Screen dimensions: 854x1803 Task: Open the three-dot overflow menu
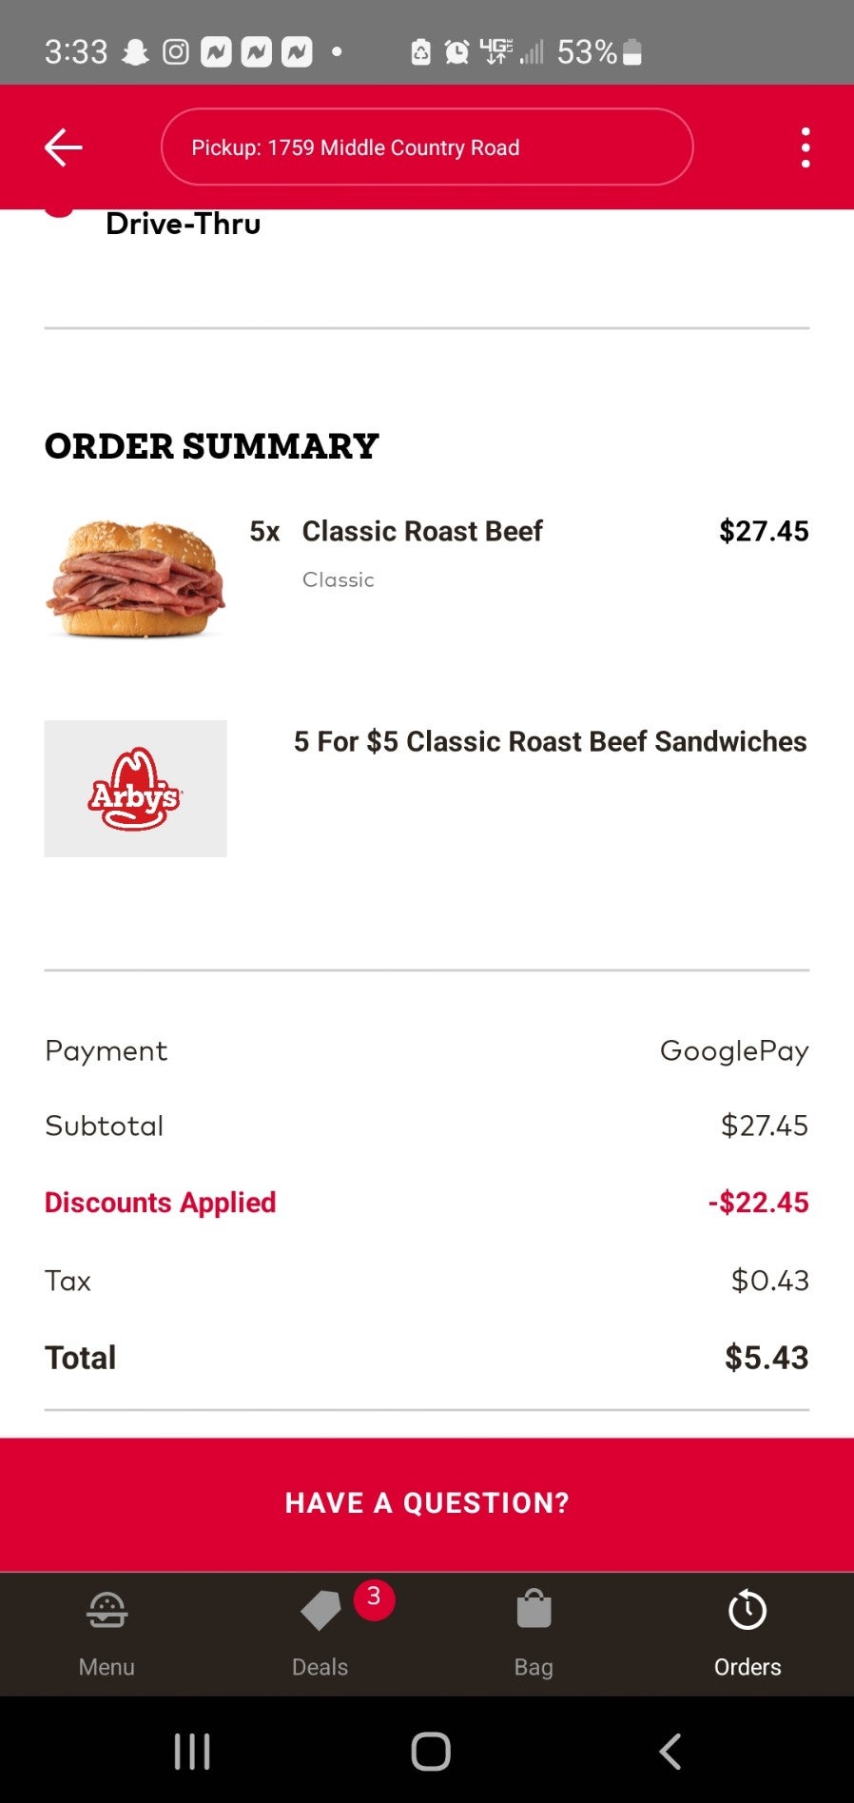[x=805, y=147]
